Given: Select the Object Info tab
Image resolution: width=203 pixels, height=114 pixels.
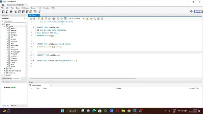Looking at the screenshot, I should click(x=6, y=106).
